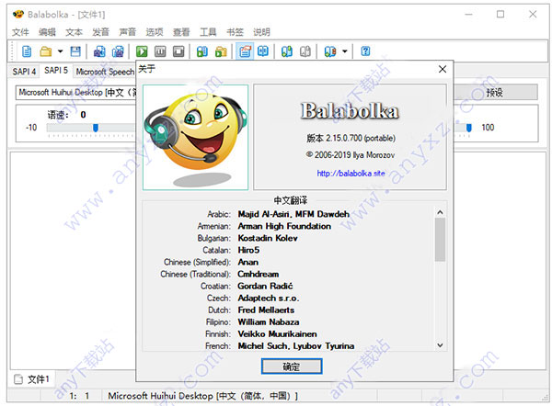
Task: Click the Split and save audio icon
Action: pyautogui.click(x=118, y=51)
